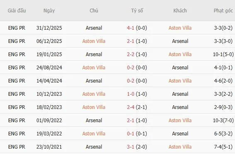The image size is (235, 154).
Task: Click Aston Villa away team on 23/10/2021
Action: [180, 147]
